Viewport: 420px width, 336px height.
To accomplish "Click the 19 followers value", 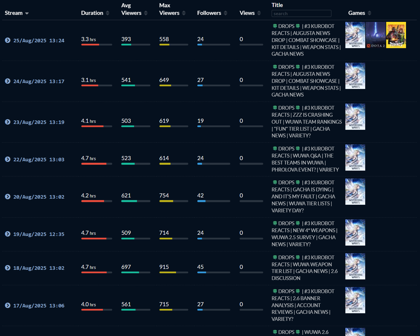I will 201,121.
